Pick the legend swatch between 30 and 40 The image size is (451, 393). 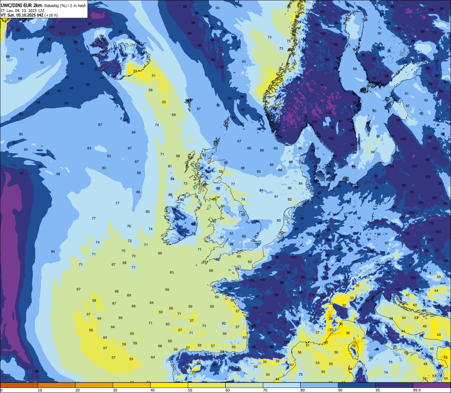click(x=131, y=385)
